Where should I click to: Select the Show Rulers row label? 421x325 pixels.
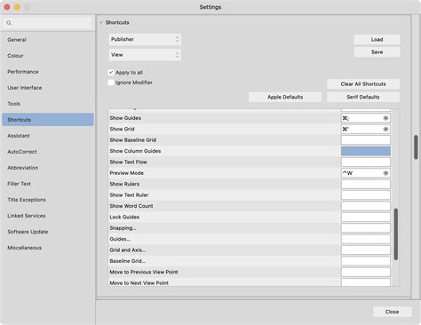tap(124, 184)
